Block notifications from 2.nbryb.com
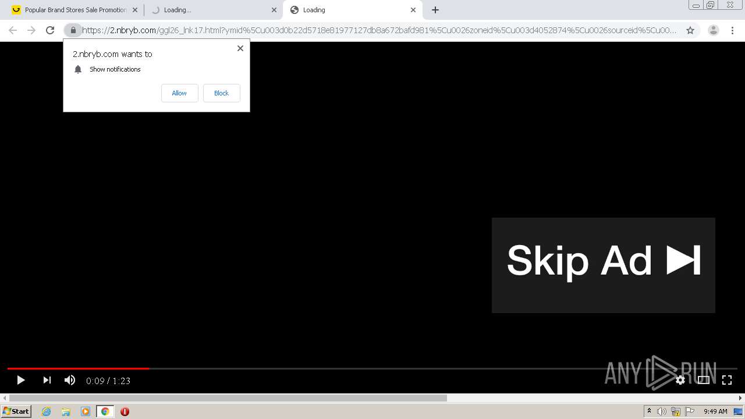Screen dimensions: 745x419 221,93
